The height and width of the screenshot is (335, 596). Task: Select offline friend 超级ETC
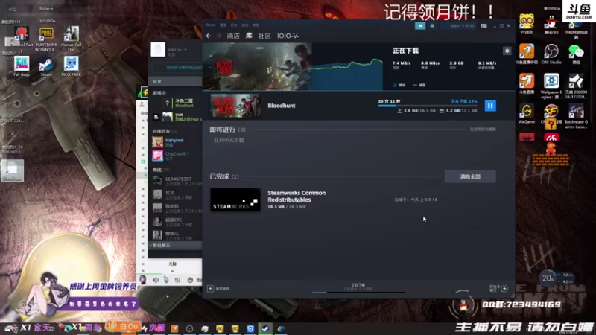pyautogui.click(x=176, y=222)
